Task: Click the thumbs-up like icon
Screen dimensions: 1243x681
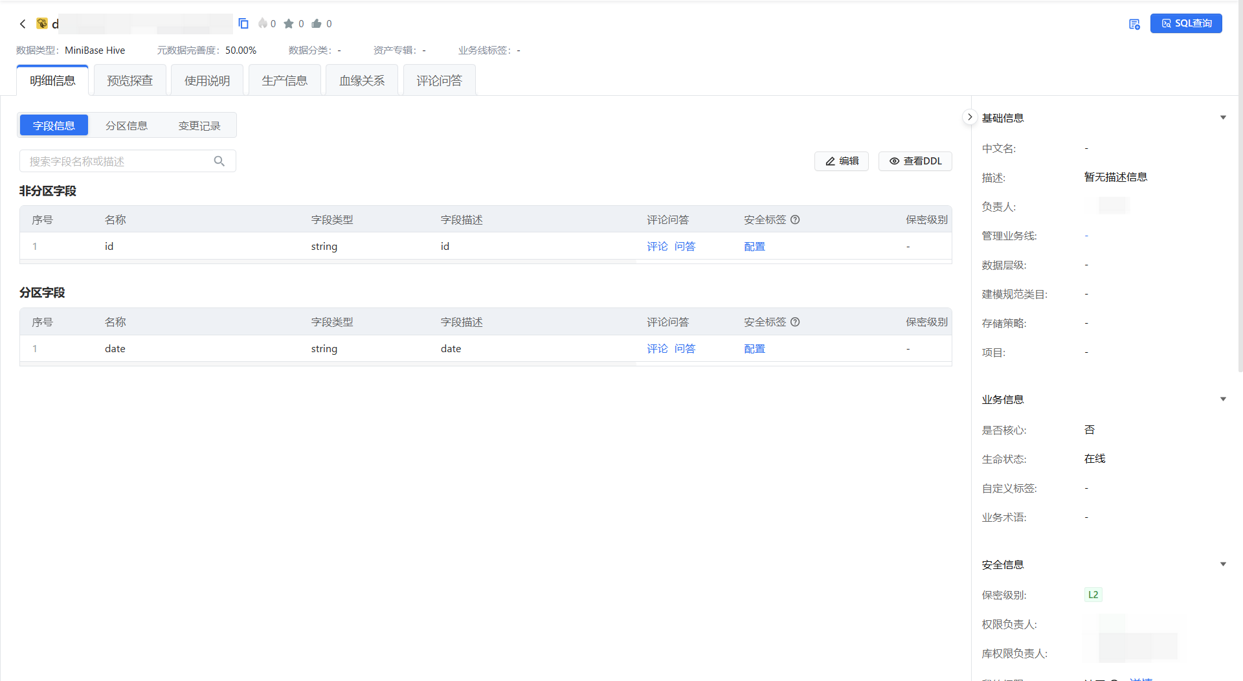Action: [x=317, y=24]
